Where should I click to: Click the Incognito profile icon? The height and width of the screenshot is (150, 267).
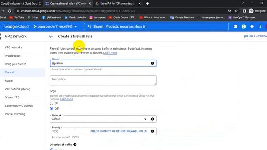tap(251, 11)
